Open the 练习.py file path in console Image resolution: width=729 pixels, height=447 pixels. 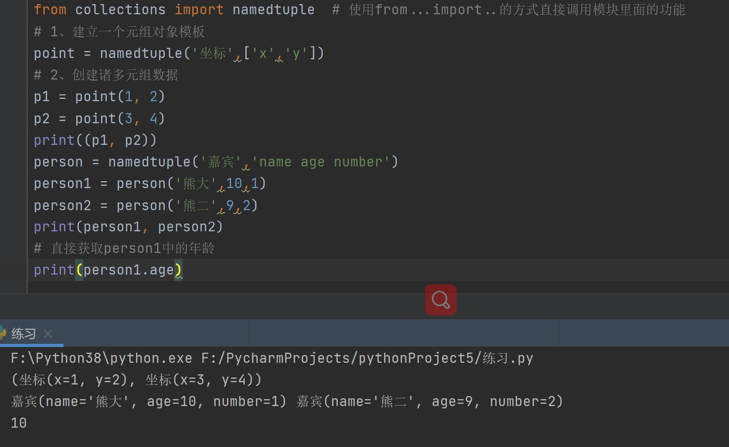click(x=367, y=358)
